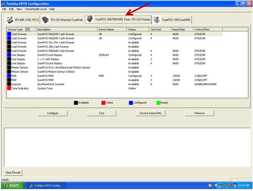Click the red status square for Tone Indicator

point(9,88)
